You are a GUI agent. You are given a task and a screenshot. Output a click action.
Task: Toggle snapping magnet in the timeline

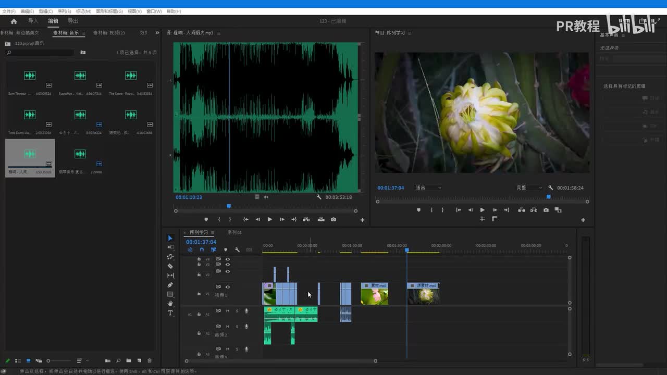pyautogui.click(x=202, y=250)
